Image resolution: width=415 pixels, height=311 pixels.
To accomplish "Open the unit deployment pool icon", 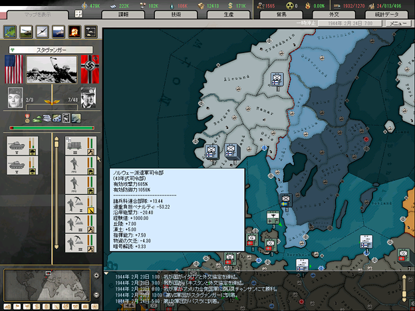I will pyautogui.click(x=90, y=31).
